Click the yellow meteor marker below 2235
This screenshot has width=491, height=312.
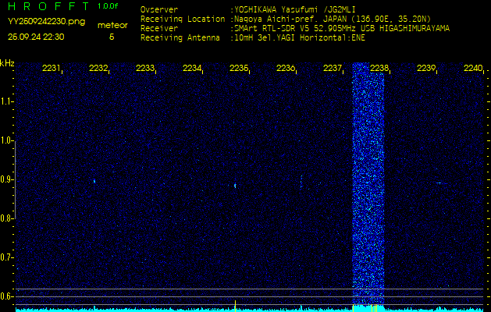pos(235,306)
